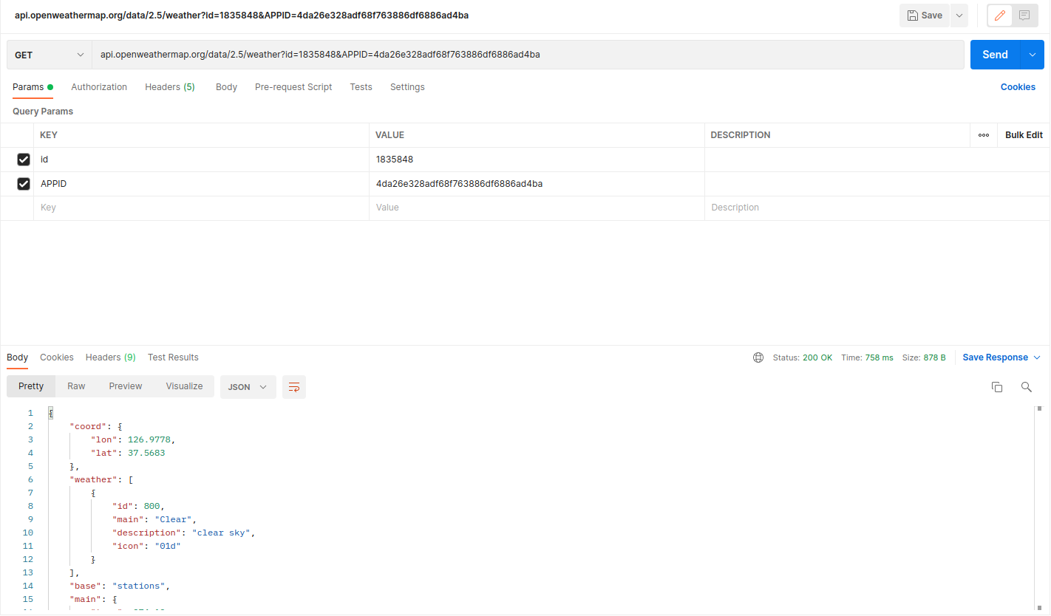Select the Pretty view

click(31, 386)
